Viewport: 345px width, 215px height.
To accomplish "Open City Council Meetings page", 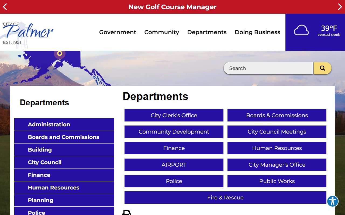I will click(x=277, y=132).
